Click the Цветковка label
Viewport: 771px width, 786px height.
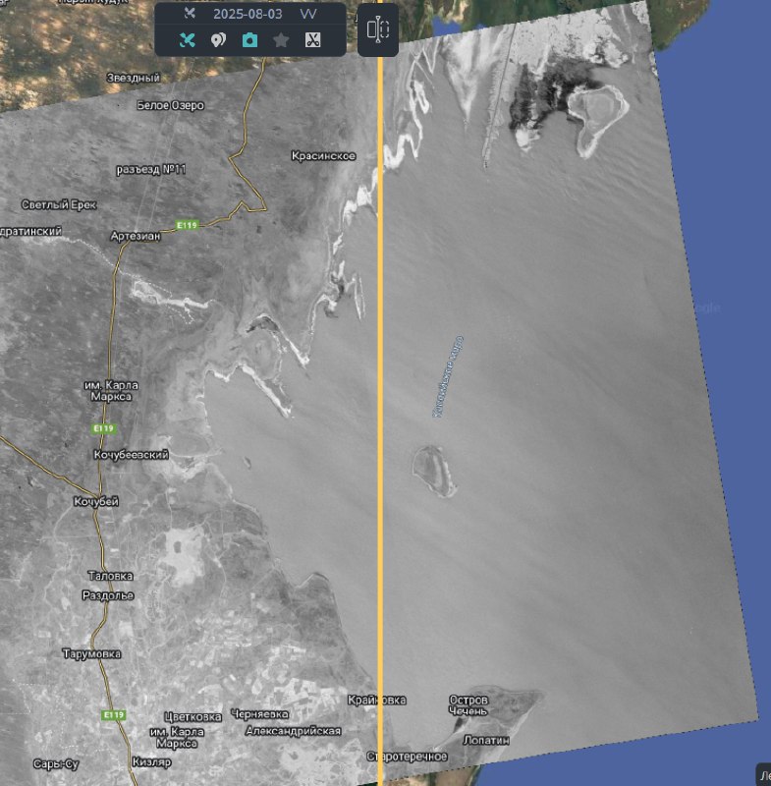pyautogui.click(x=193, y=717)
